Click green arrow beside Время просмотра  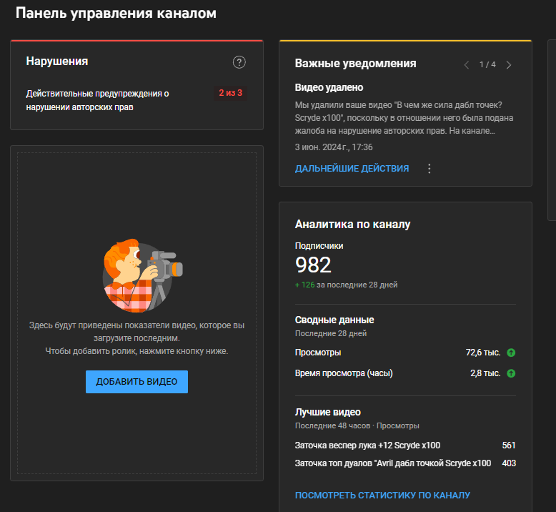[511, 373]
